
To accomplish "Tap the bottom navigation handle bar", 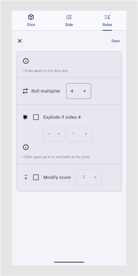I will click(69, 262).
